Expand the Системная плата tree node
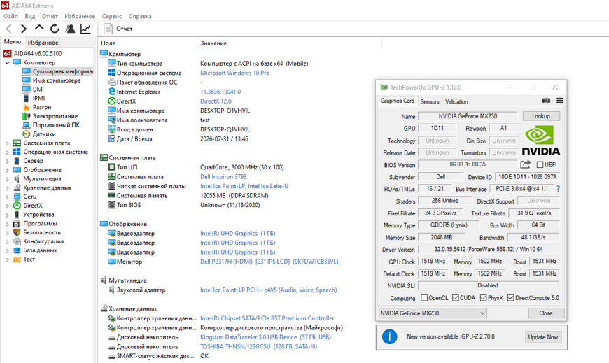Image resolution: width=609 pixels, height=363 pixels. [7, 143]
